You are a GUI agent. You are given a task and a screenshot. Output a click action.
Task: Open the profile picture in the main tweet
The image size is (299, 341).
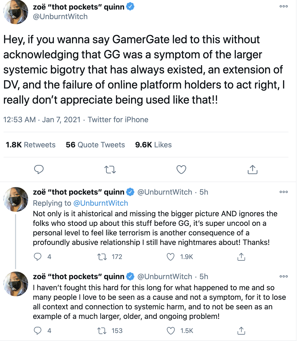16,12
